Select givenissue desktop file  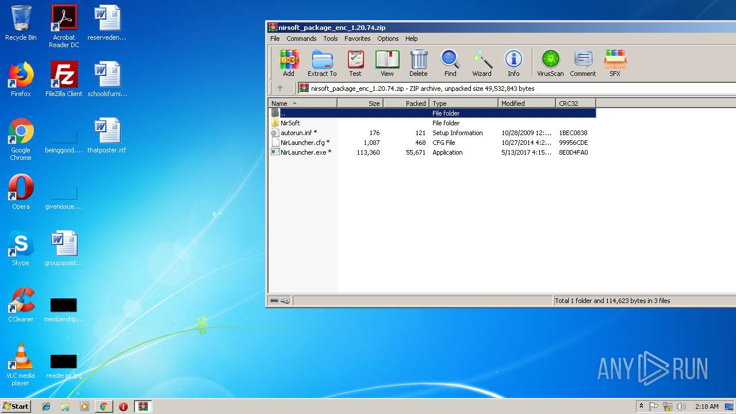click(x=64, y=197)
